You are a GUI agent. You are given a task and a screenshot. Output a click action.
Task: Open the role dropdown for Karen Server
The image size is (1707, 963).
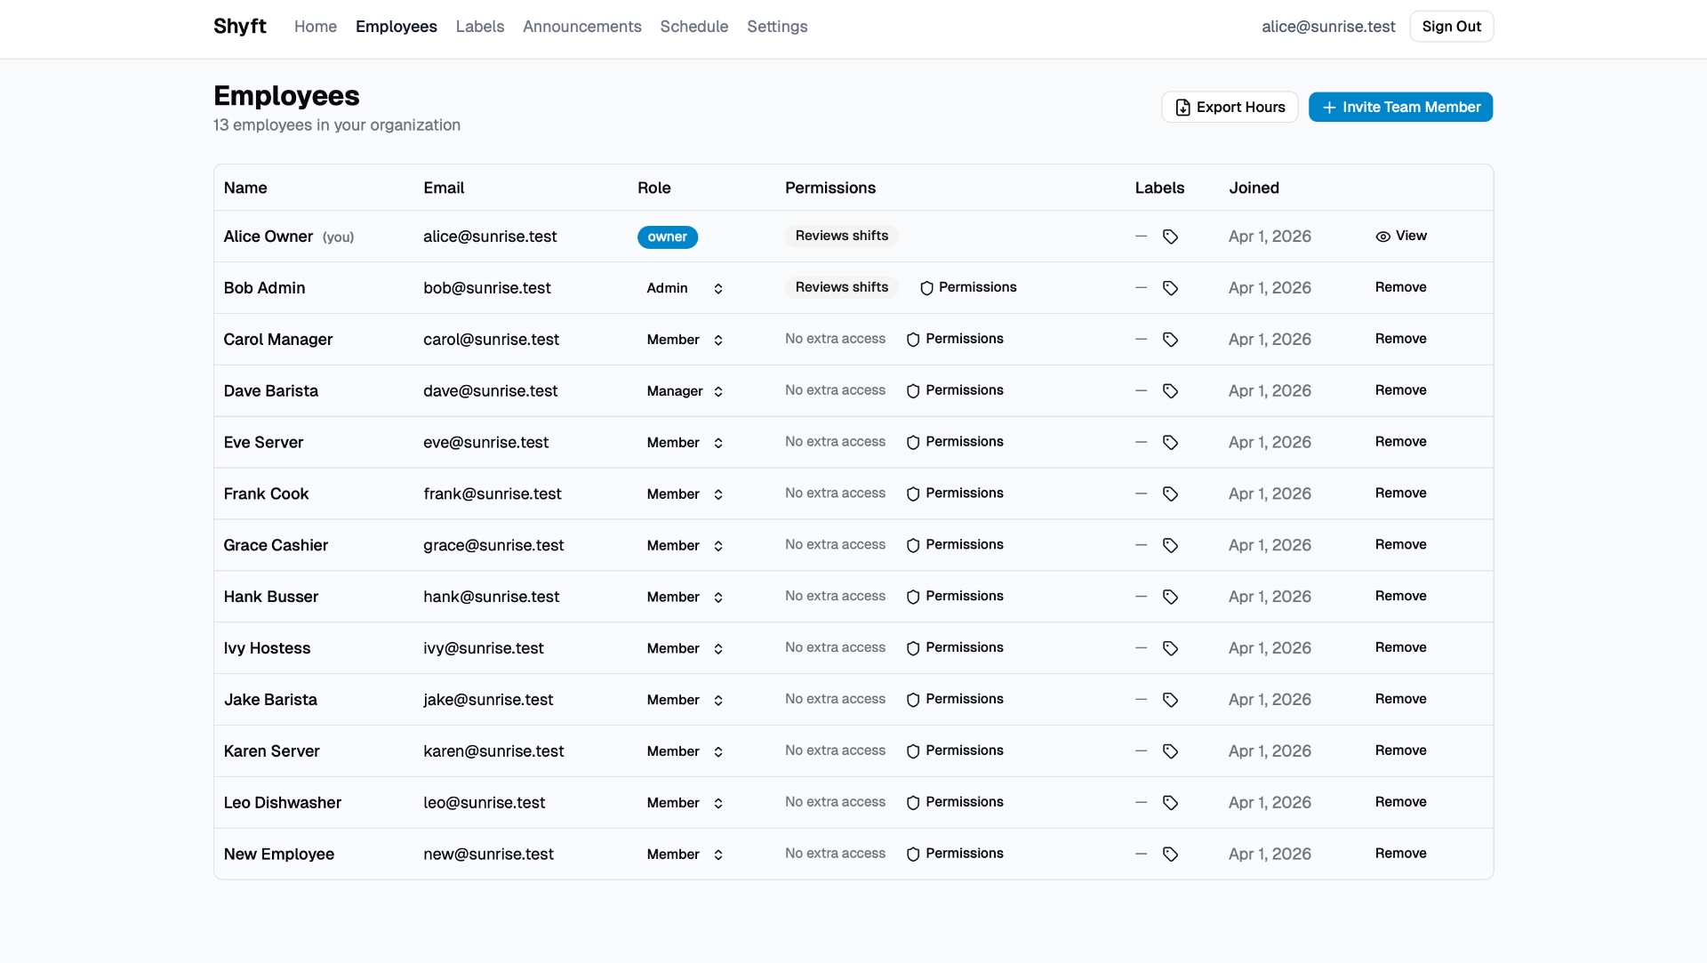click(x=685, y=752)
